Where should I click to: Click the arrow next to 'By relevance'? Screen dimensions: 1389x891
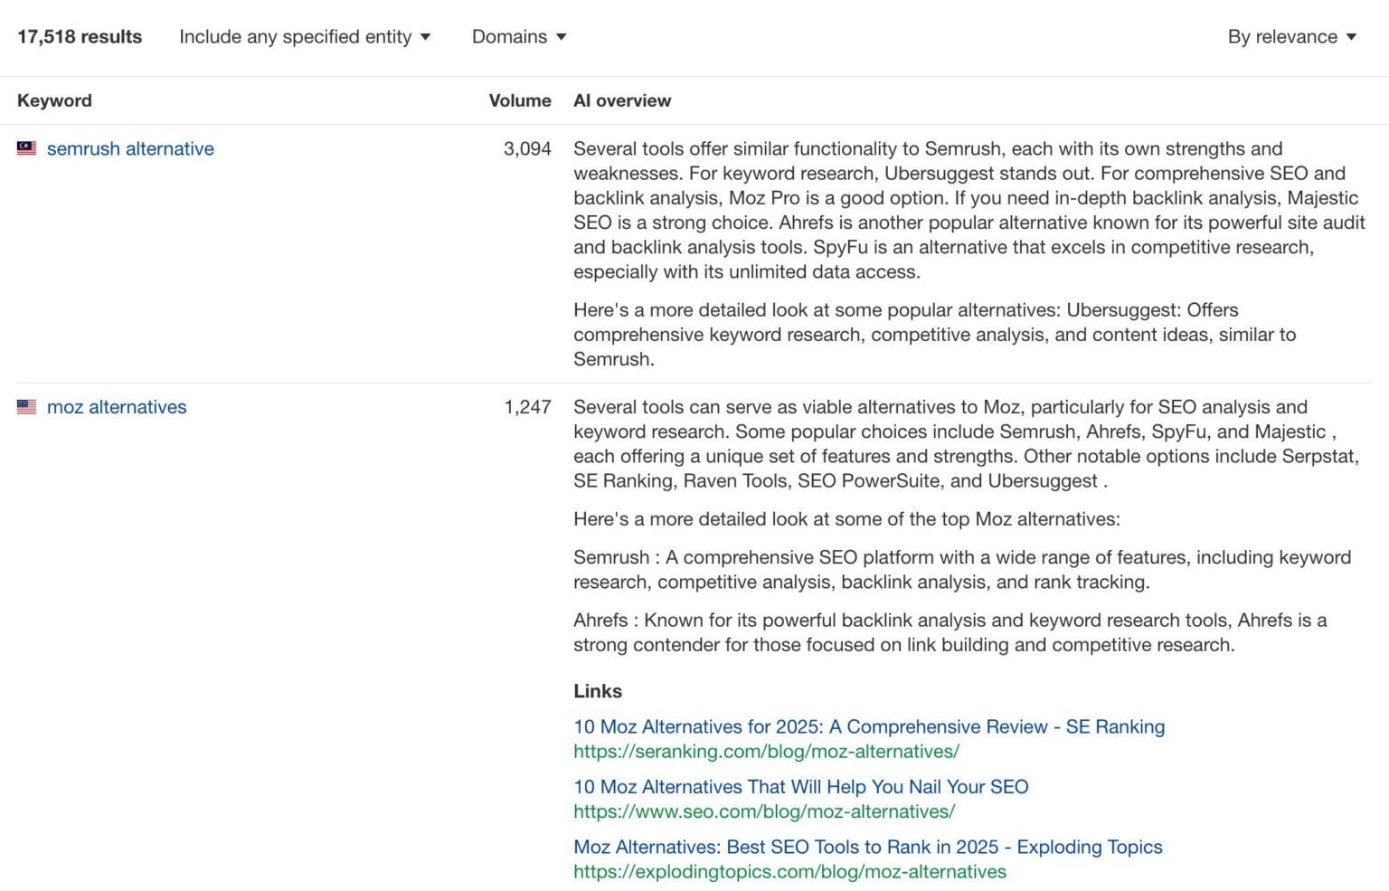pos(1352,37)
